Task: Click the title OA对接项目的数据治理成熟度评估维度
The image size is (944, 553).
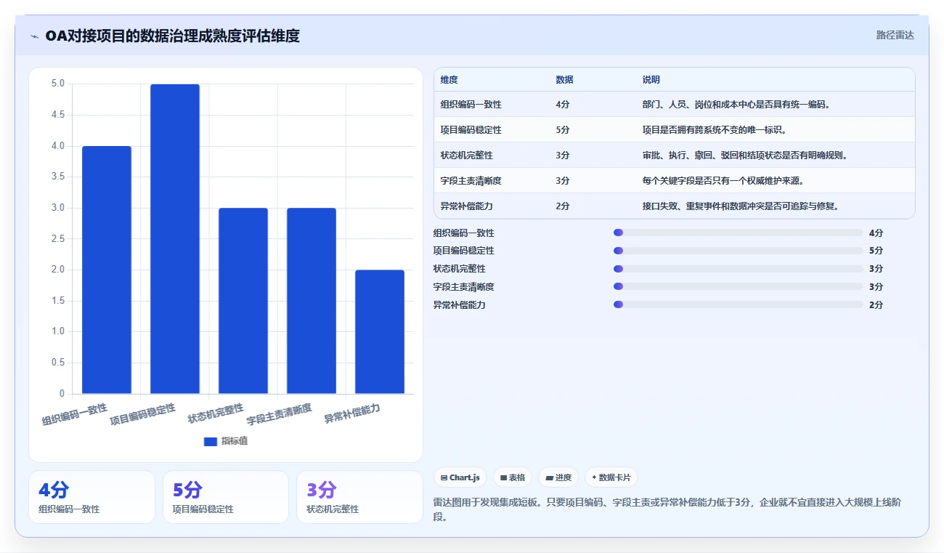Action: pyautogui.click(x=172, y=36)
